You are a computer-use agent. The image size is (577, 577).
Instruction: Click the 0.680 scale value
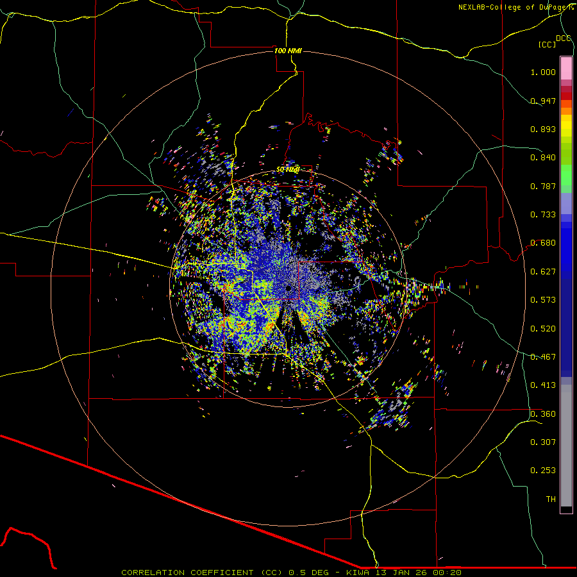coord(543,242)
